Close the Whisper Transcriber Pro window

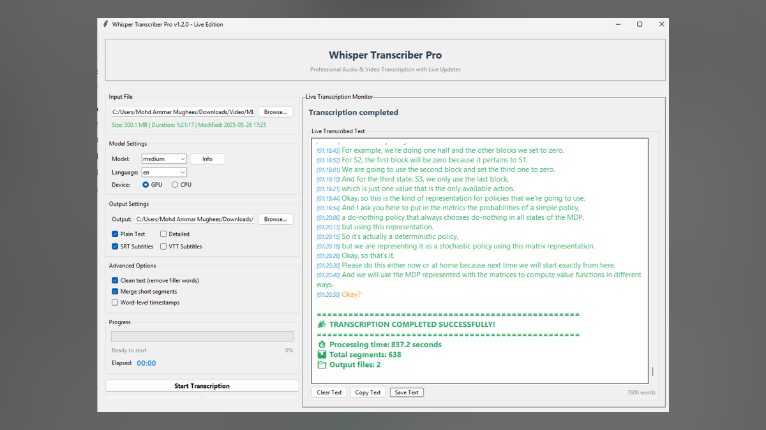tap(661, 24)
